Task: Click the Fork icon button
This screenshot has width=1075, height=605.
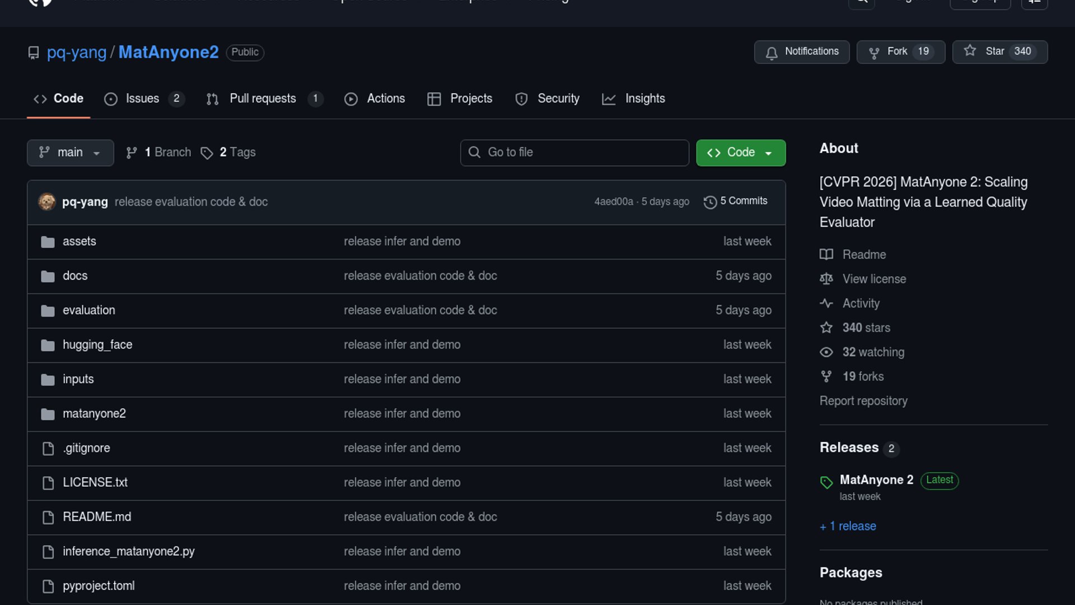Action: pyautogui.click(x=873, y=53)
